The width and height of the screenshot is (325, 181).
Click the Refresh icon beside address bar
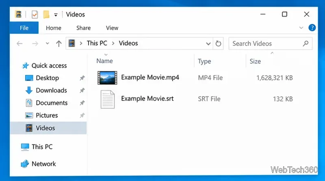tap(218, 43)
